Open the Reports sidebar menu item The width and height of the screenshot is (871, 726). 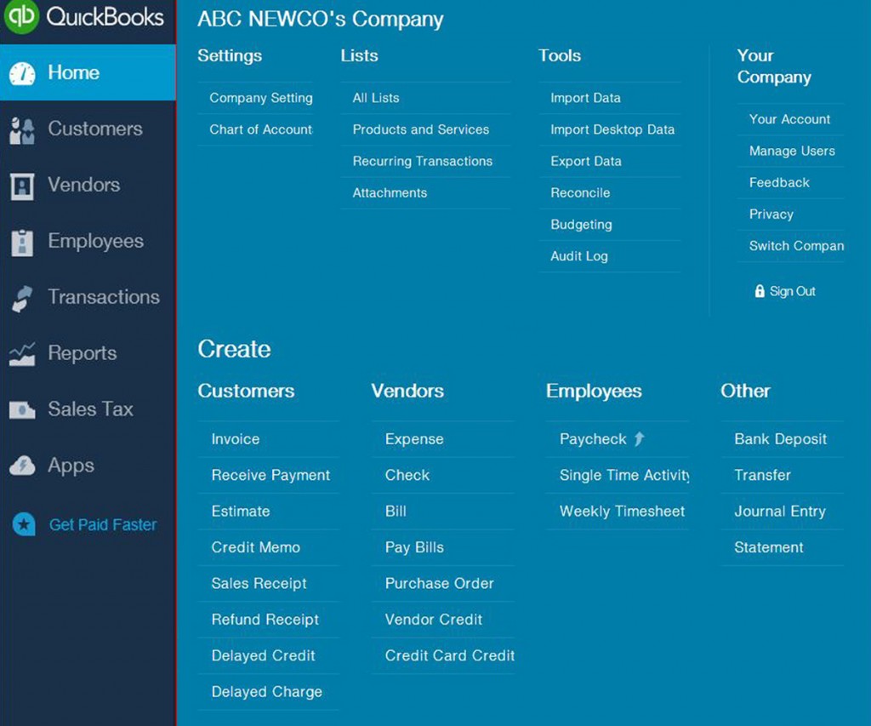(x=83, y=353)
